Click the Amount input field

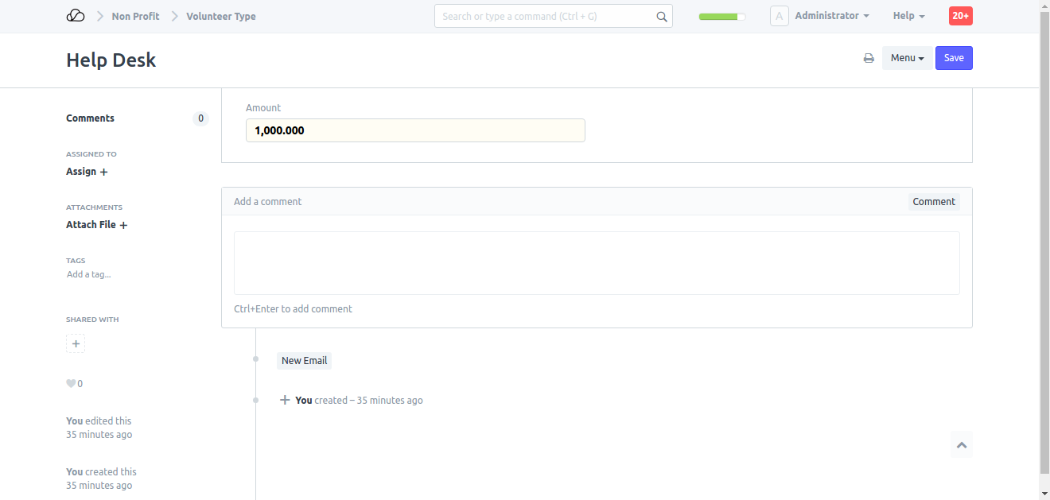coord(415,130)
